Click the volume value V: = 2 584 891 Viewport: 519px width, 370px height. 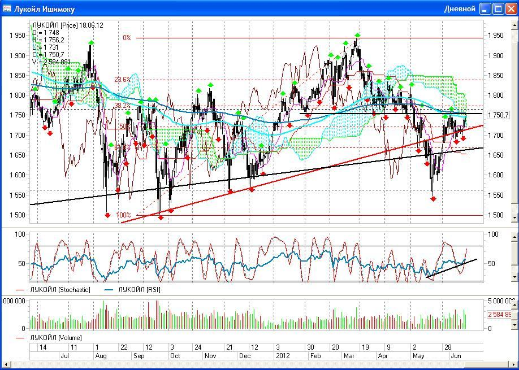point(51,62)
